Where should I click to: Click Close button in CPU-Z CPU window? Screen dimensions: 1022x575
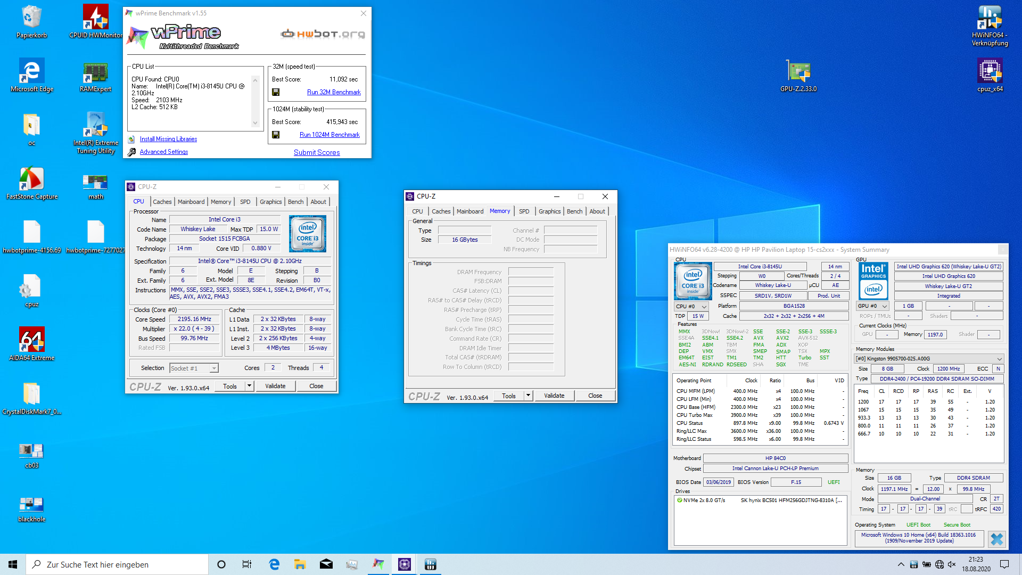click(316, 386)
